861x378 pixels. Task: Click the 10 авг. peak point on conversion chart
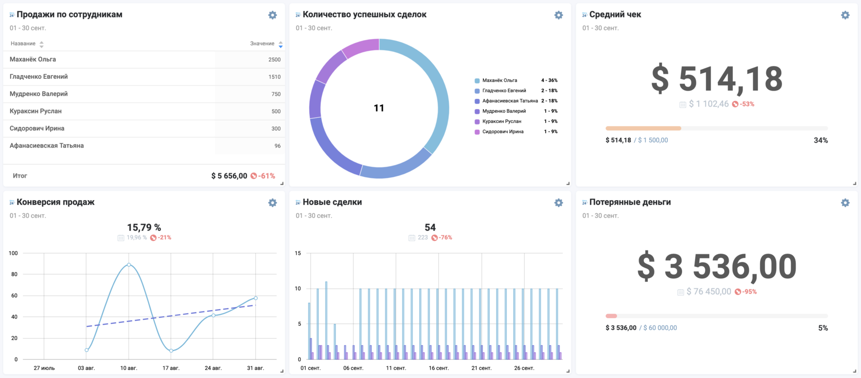[x=129, y=265]
